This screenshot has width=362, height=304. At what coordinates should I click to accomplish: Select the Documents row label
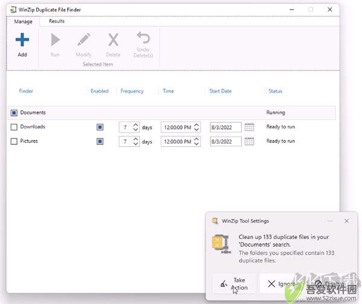pos(33,113)
